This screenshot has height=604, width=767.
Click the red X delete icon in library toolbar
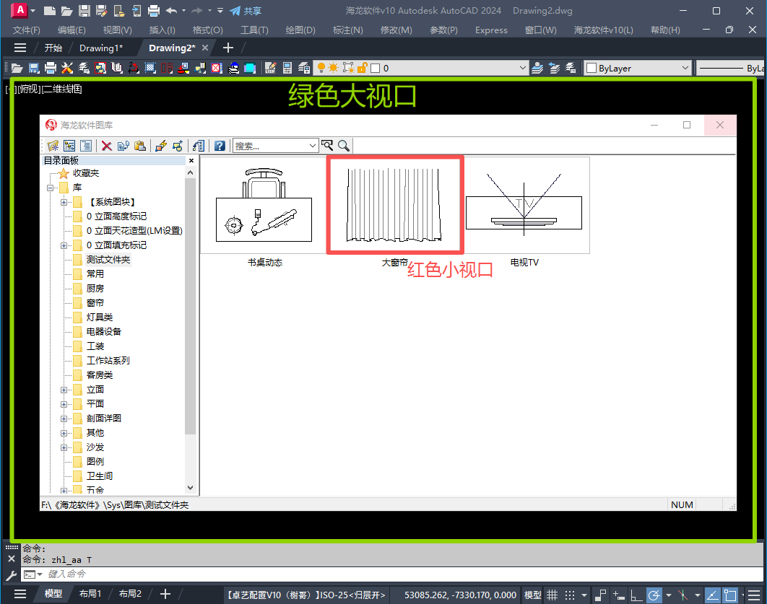(x=106, y=146)
